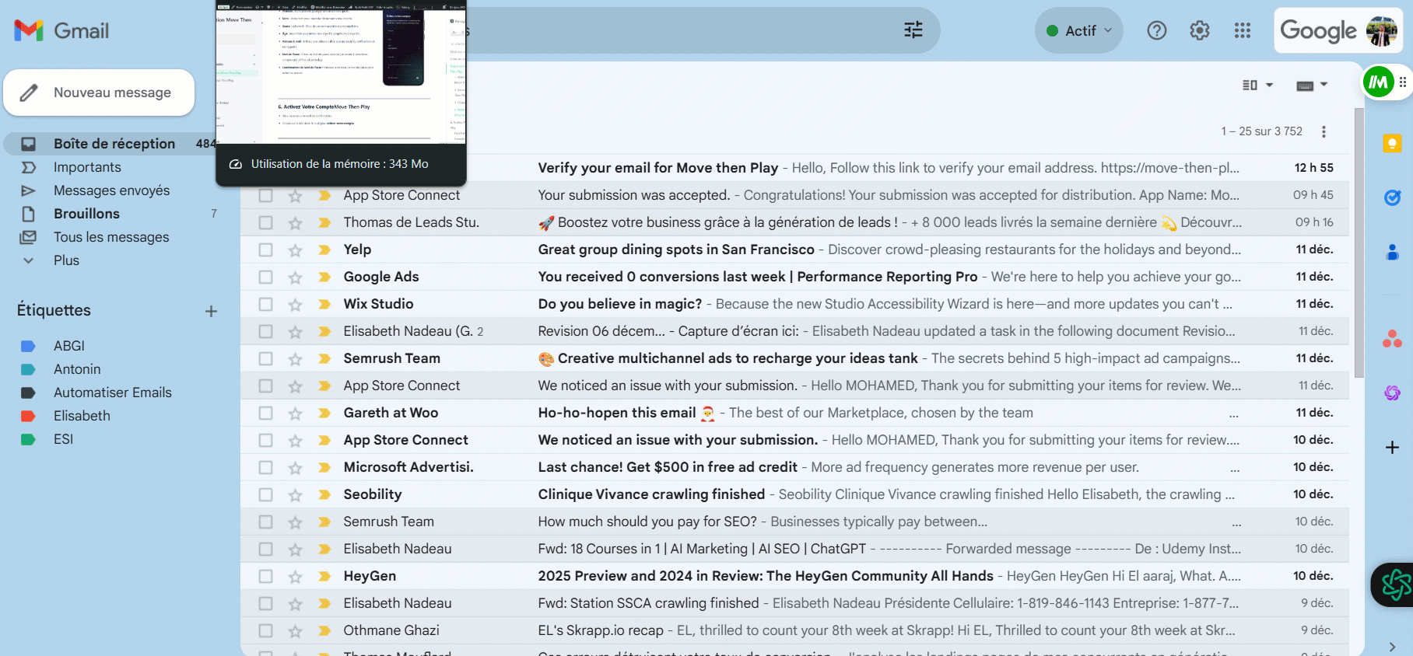Get more add-ons plus icon
This screenshot has width=1413, height=656.
tap(1392, 448)
